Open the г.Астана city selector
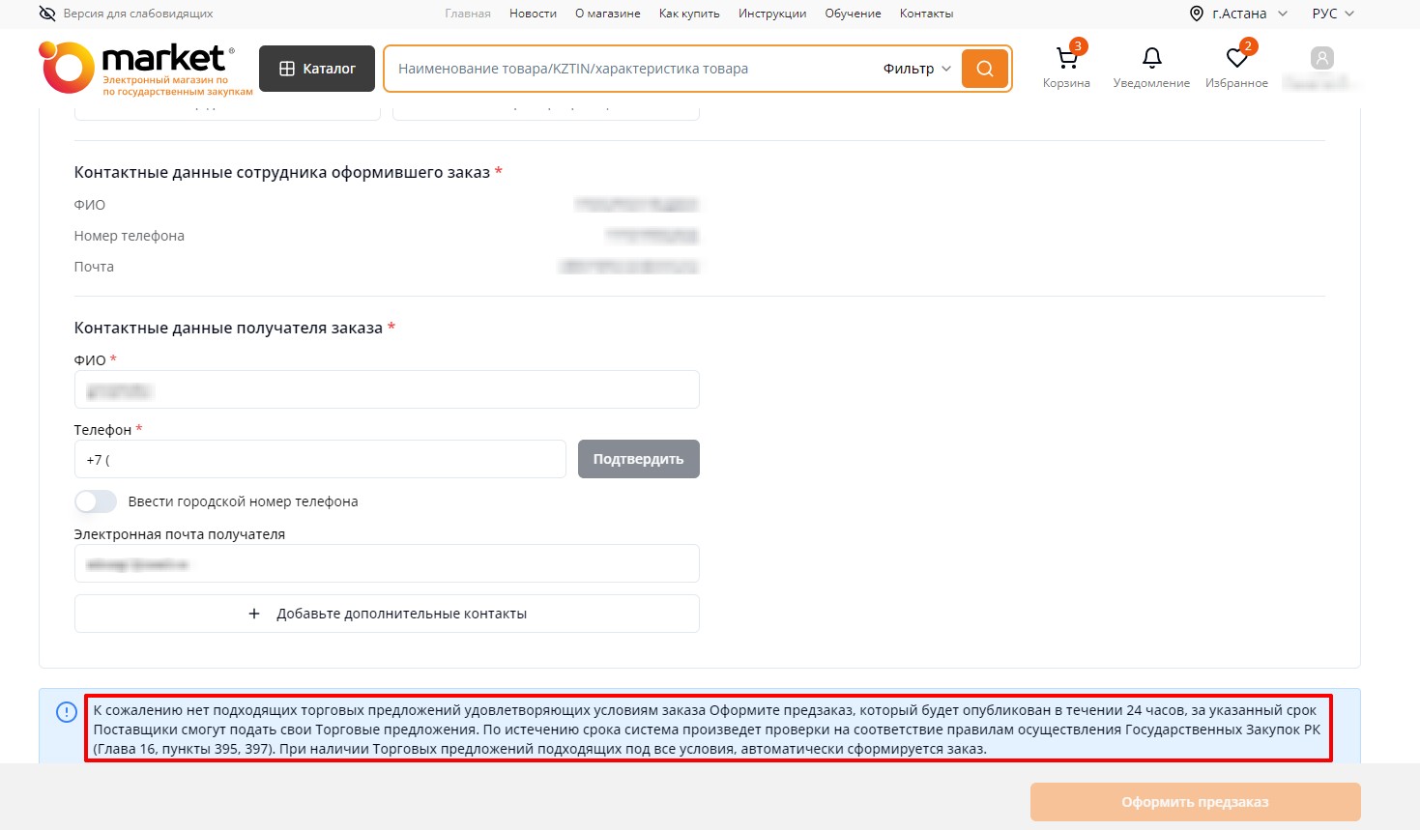The width and height of the screenshot is (1420, 830). pyautogui.click(x=1238, y=14)
